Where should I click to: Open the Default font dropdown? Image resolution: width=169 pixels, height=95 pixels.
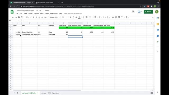pos(55,17)
